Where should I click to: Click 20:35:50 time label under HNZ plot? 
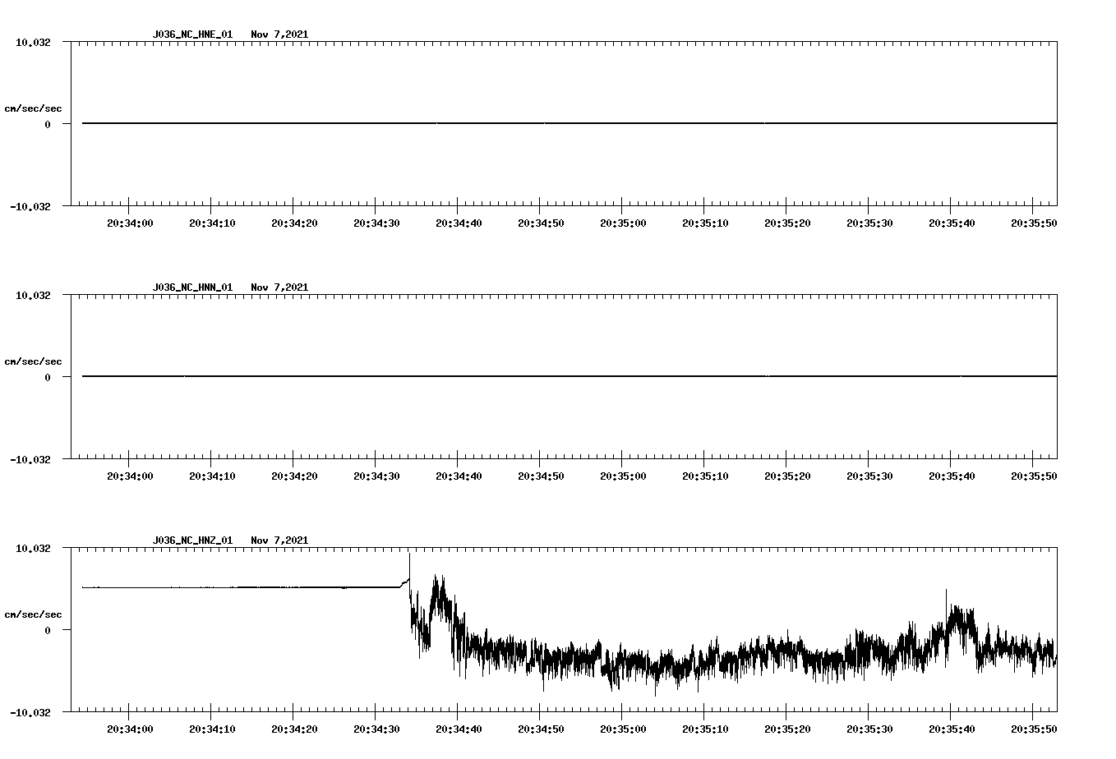click(1034, 729)
